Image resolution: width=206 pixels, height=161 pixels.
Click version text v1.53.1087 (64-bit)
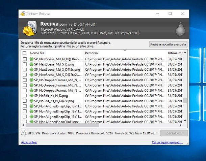pyautogui.click(x=82, y=25)
